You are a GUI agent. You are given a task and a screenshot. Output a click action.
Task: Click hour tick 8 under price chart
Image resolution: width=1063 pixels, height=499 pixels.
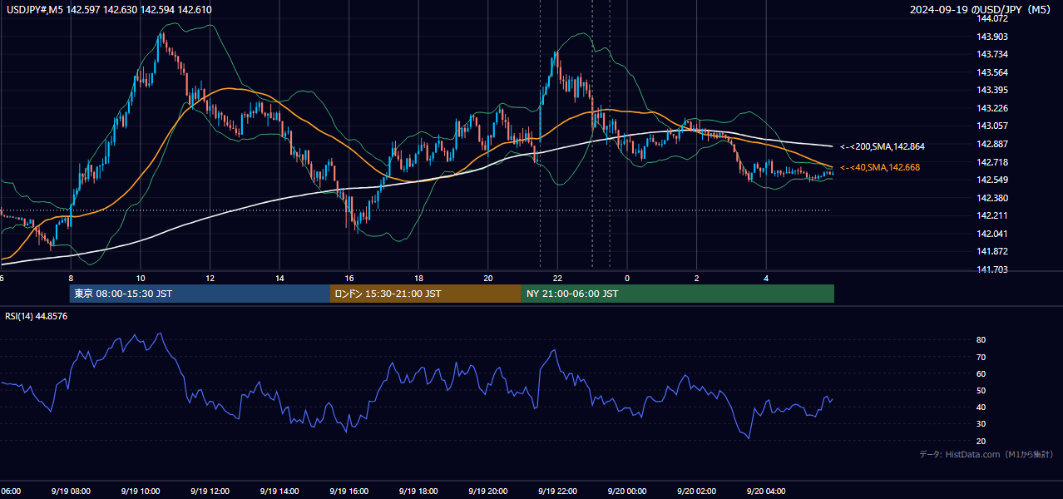tap(71, 279)
